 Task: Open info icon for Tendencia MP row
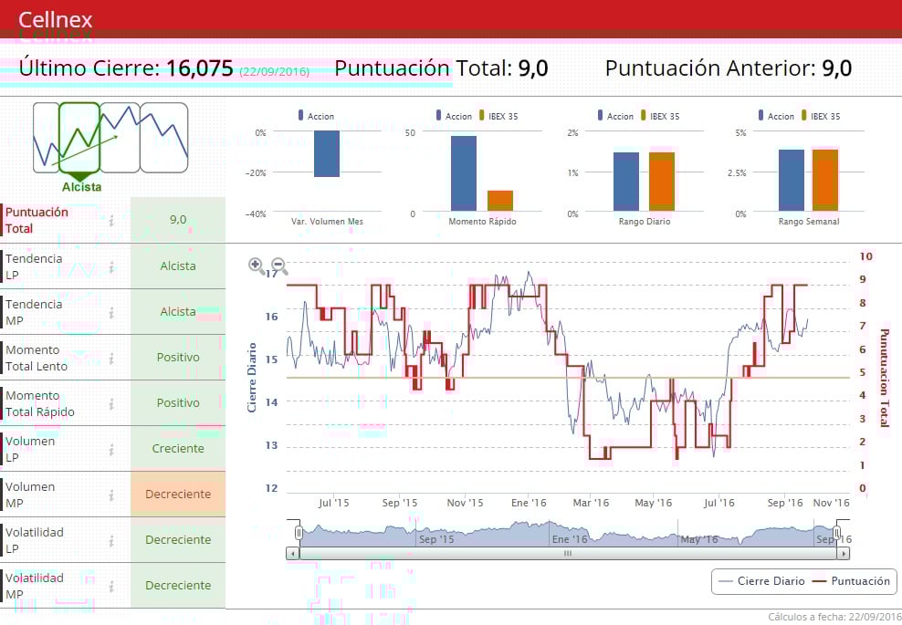pyautogui.click(x=111, y=312)
